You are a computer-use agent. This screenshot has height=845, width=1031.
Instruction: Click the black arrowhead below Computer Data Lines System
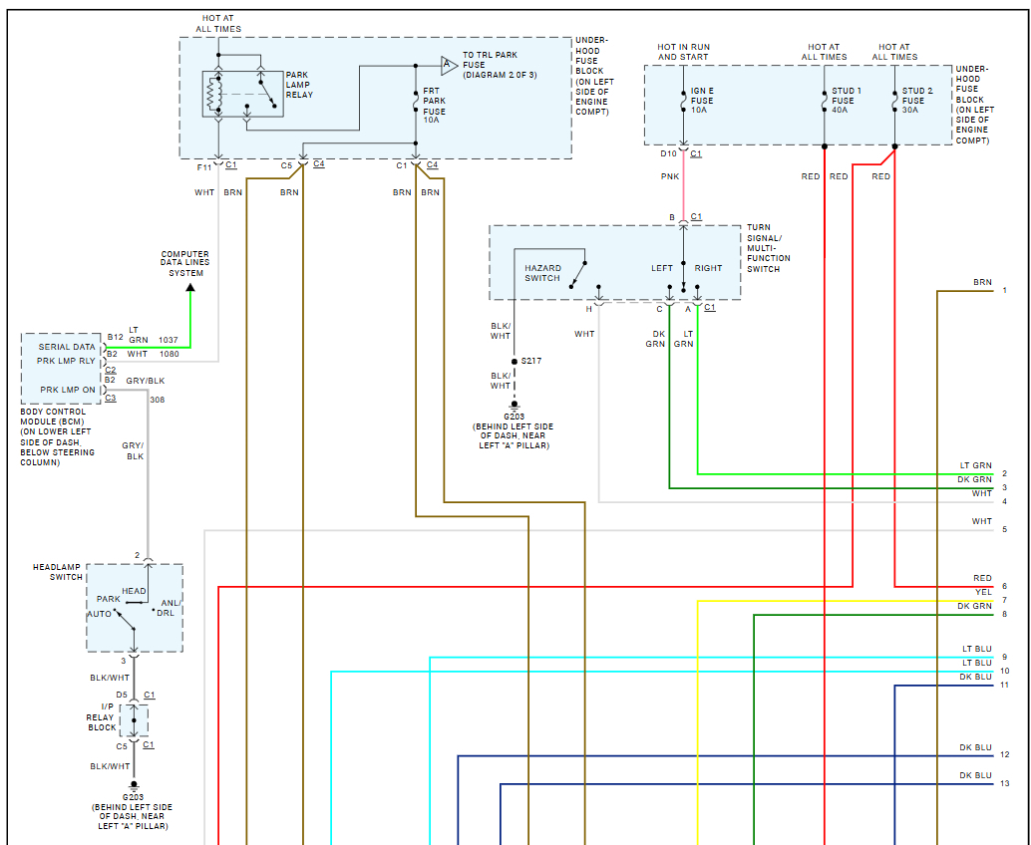click(x=190, y=287)
